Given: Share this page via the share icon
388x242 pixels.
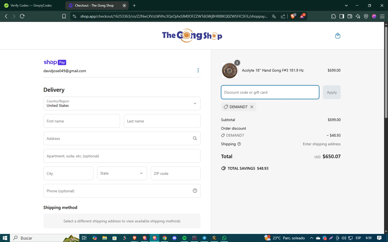Looking at the screenshot, I should [x=283, y=16].
